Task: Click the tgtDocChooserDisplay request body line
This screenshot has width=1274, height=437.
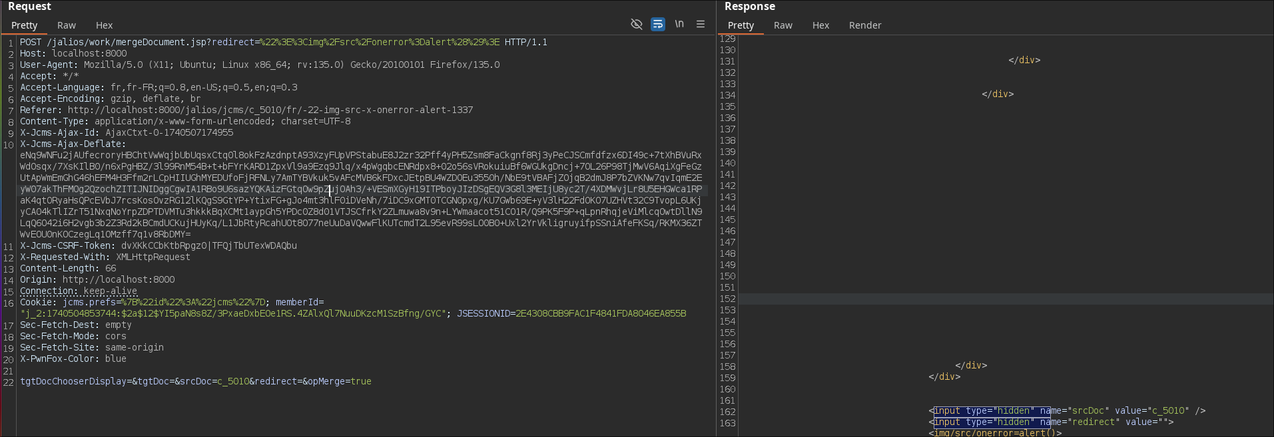Action: pos(196,381)
